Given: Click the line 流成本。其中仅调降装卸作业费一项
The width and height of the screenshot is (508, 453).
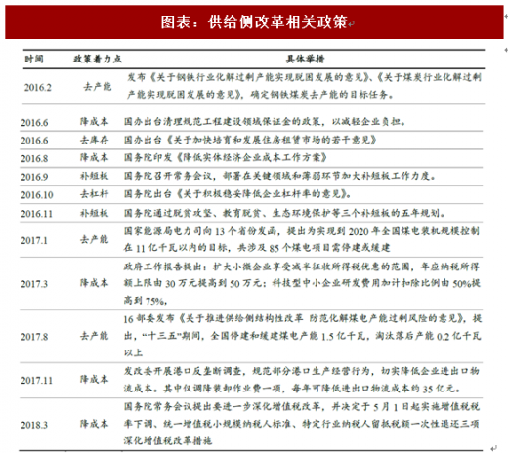Looking at the screenshot, I should [292, 389].
